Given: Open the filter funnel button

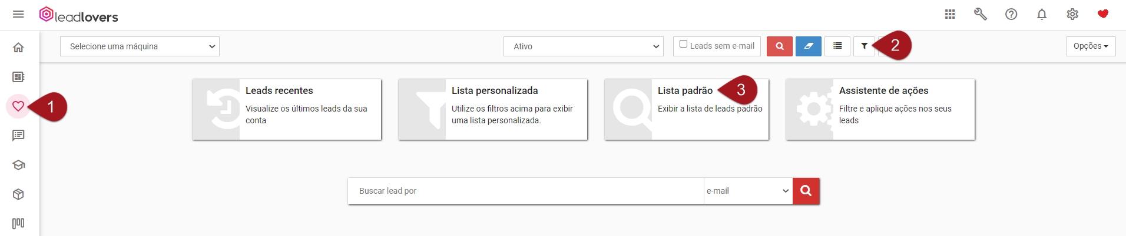Looking at the screenshot, I should point(864,46).
